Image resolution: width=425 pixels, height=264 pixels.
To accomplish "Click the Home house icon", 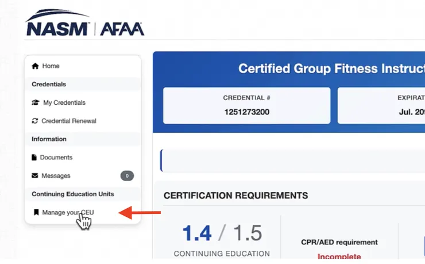I will (x=35, y=66).
